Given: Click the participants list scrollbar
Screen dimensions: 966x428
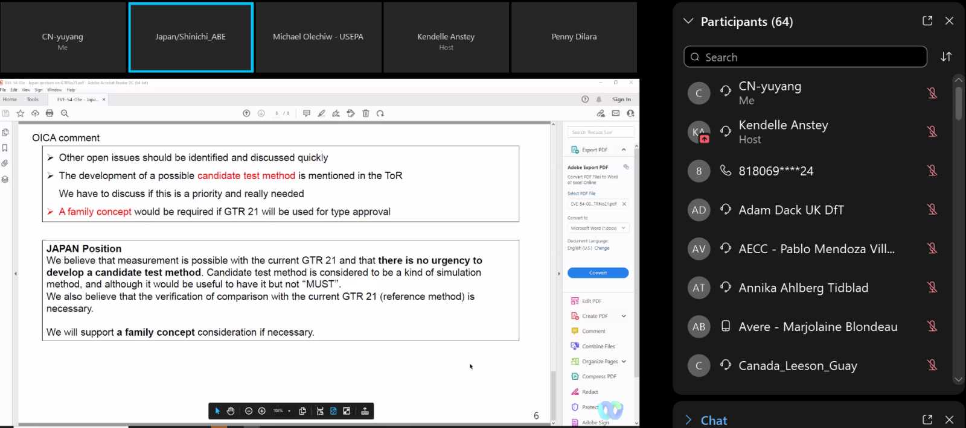Looking at the screenshot, I should coord(959,104).
